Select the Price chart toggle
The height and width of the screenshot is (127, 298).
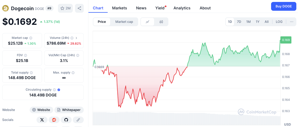pyautogui.click(x=102, y=22)
